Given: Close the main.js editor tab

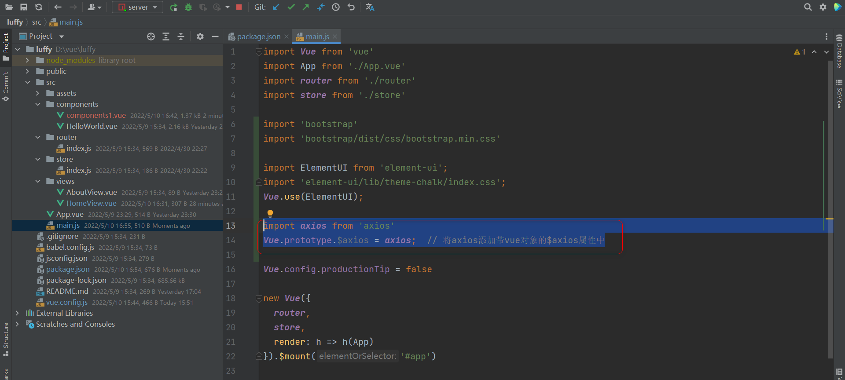Looking at the screenshot, I should coord(335,37).
